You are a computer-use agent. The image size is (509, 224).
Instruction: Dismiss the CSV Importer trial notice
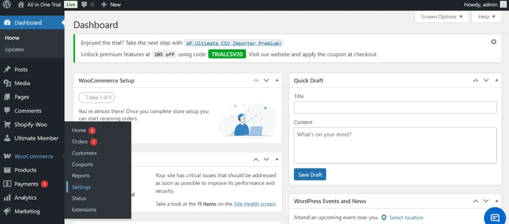click(494, 42)
